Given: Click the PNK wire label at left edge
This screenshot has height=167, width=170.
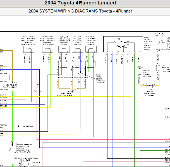Looking at the screenshot, I should point(2,71).
